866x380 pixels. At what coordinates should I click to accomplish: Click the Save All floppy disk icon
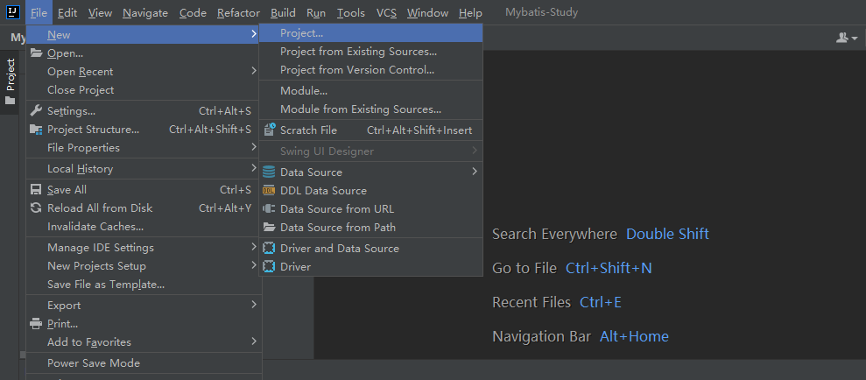coord(36,190)
